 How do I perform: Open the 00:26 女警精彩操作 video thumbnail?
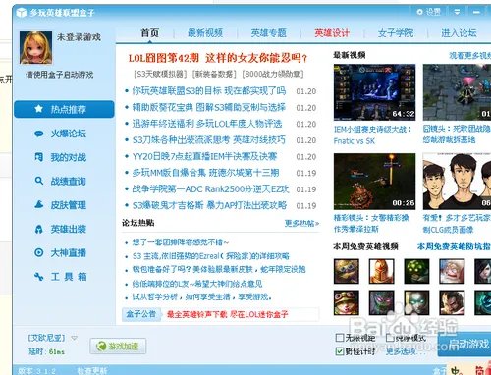coord(374,182)
